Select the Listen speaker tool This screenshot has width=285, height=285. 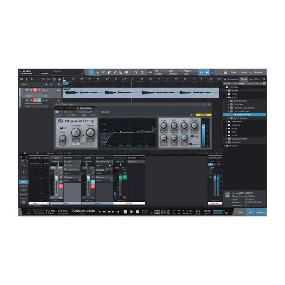coord(127,72)
